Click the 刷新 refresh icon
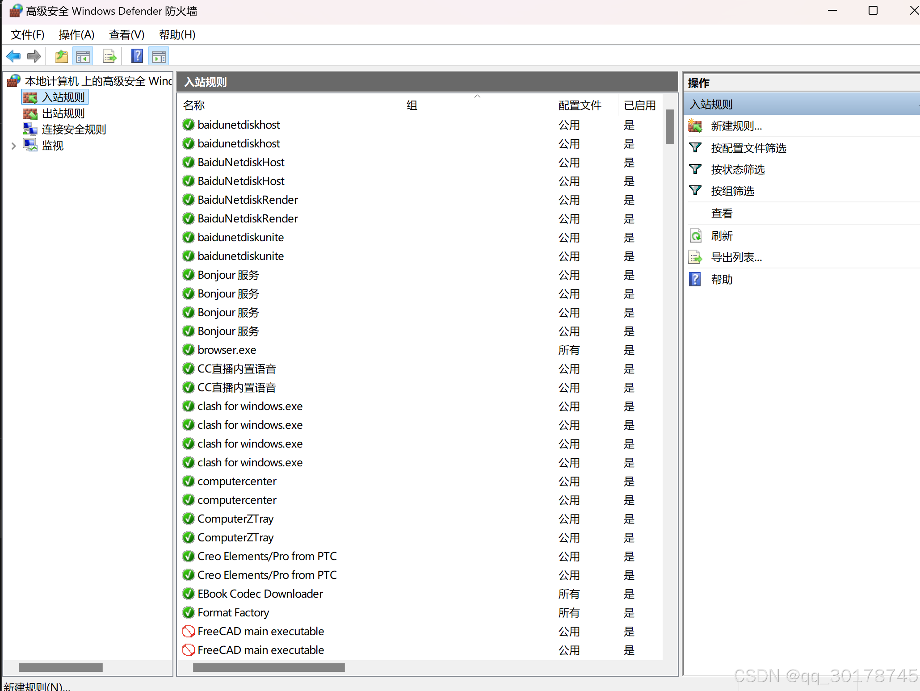This screenshot has height=691, width=920. pyautogui.click(x=696, y=236)
